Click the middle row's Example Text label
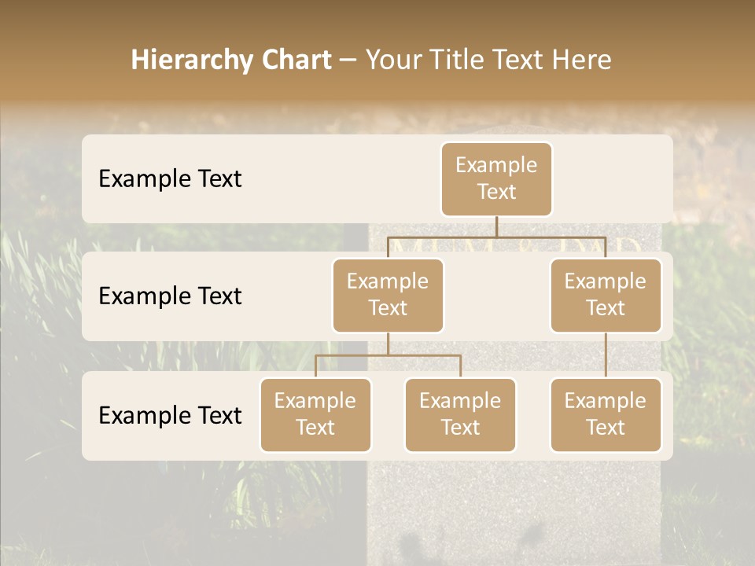 pos(170,296)
